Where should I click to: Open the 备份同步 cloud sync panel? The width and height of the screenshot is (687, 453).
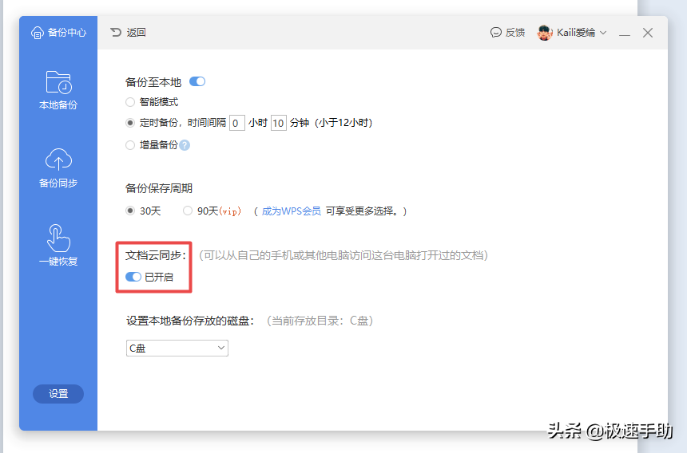pos(58,168)
